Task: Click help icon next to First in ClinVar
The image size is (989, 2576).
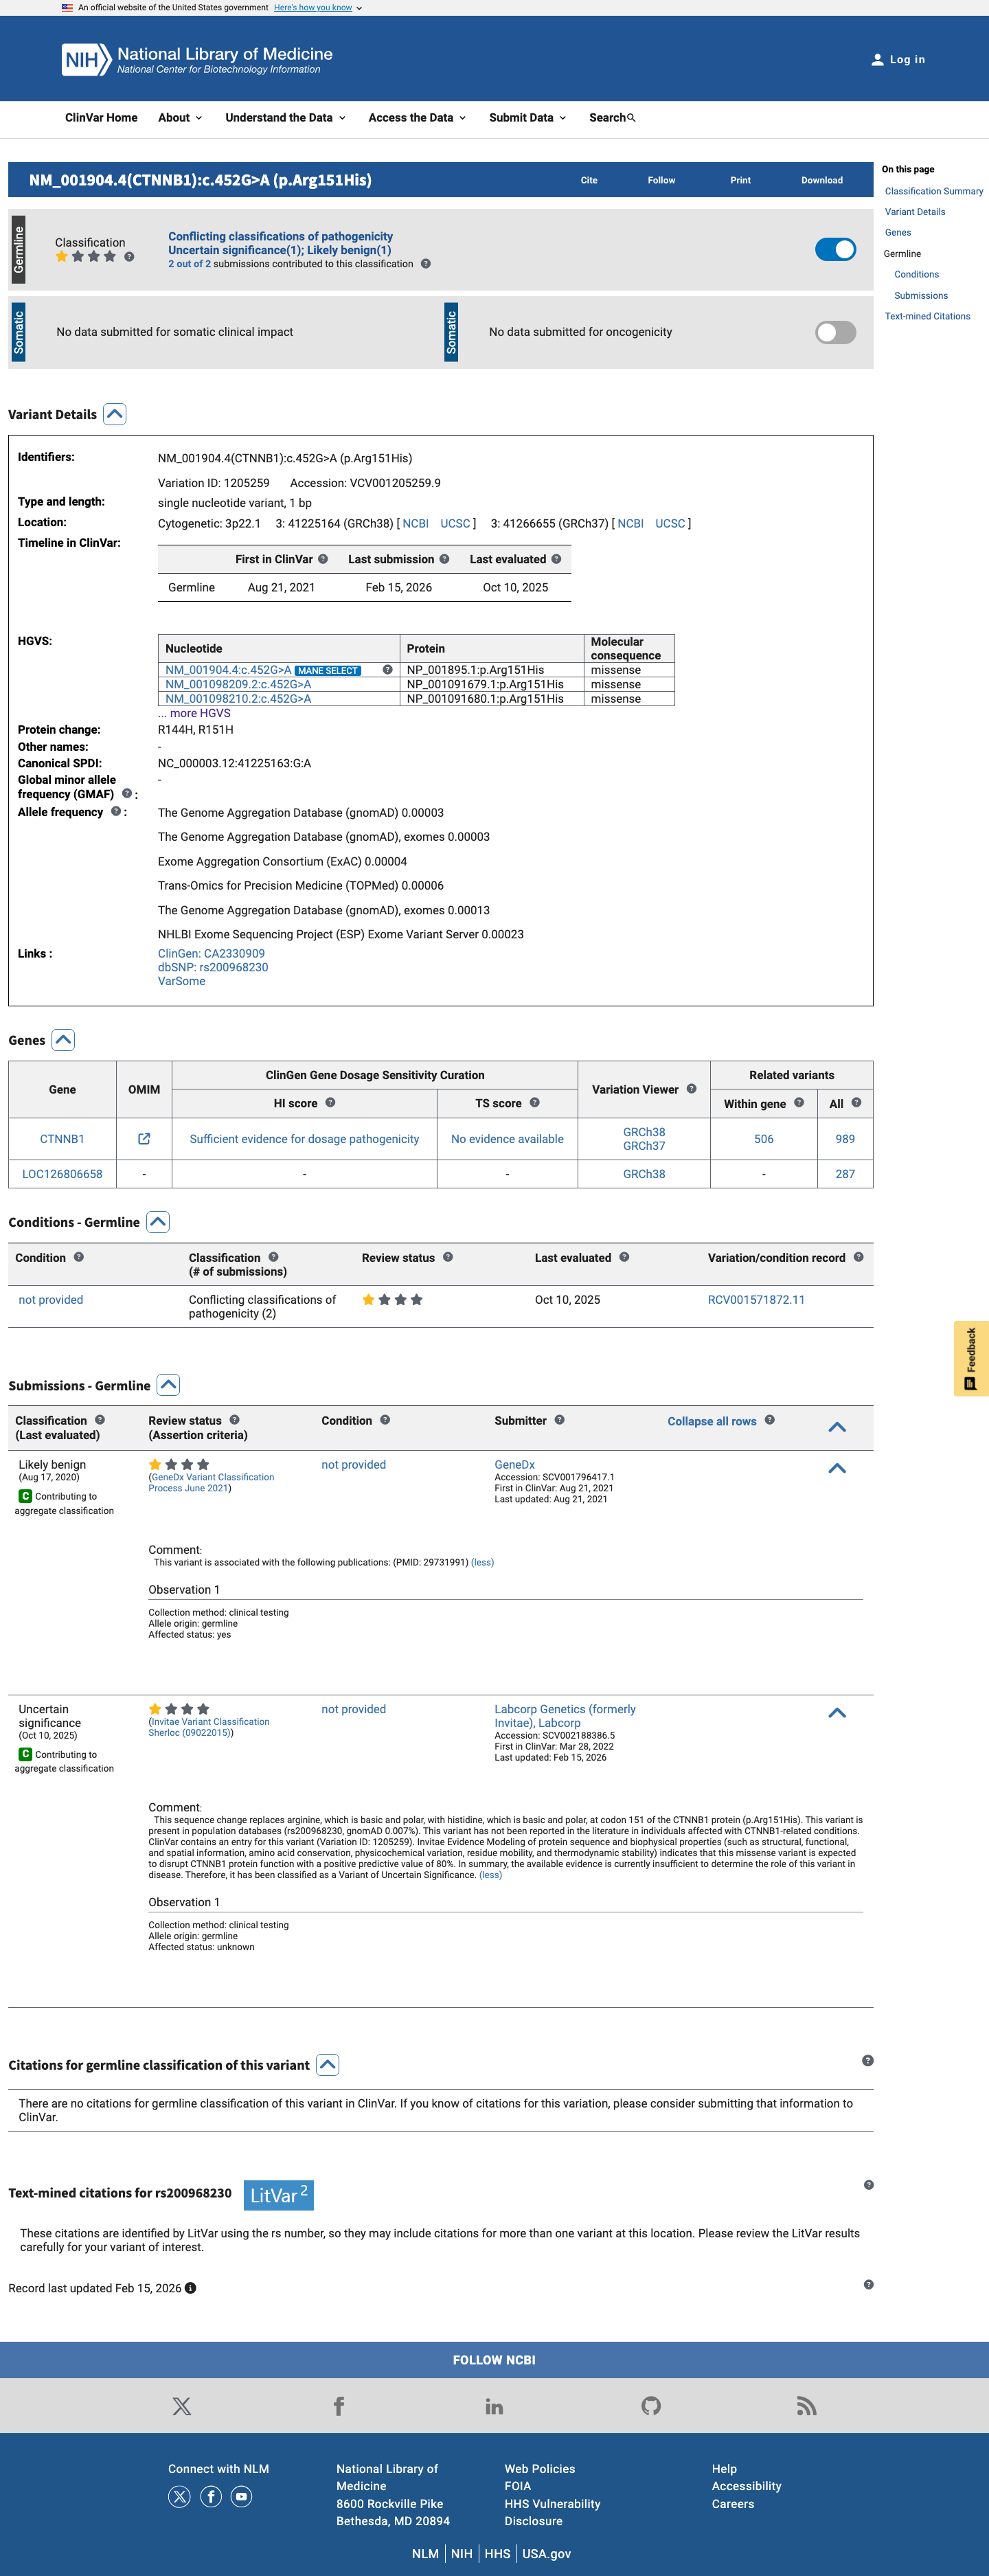Action: (323, 559)
